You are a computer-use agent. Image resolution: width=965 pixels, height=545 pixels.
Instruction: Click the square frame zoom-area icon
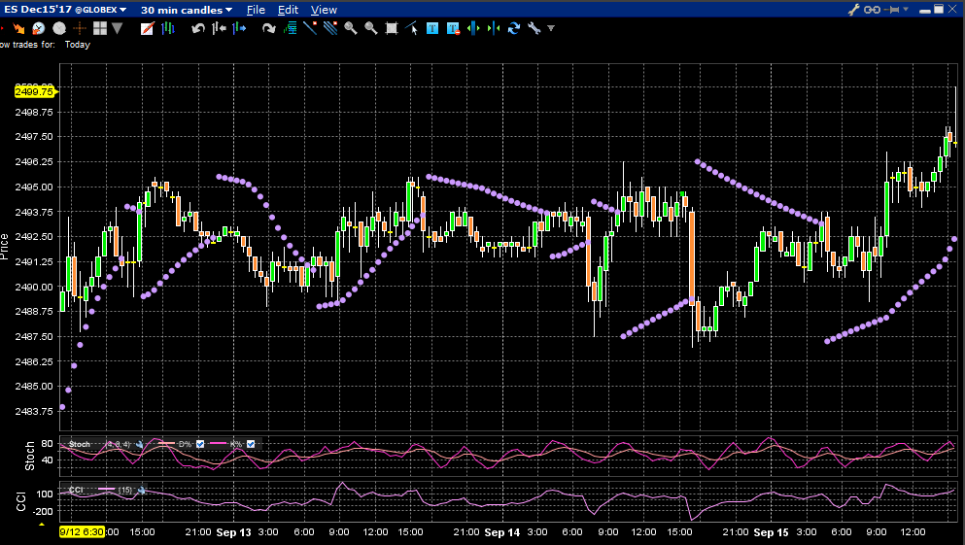tap(392, 28)
